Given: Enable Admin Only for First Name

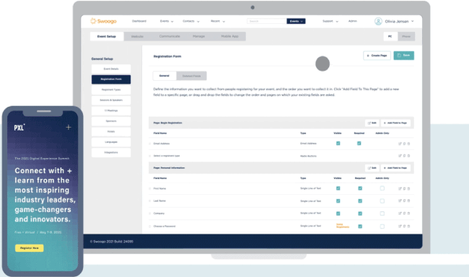Looking at the screenshot, I should pos(382,188).
